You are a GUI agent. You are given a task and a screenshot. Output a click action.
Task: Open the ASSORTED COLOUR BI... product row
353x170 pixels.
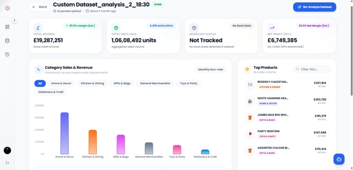(x=286, y=151)
